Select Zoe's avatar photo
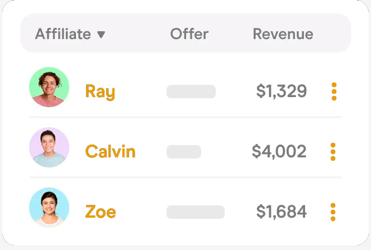The image size is (371, 250). [x=49, y=208]
